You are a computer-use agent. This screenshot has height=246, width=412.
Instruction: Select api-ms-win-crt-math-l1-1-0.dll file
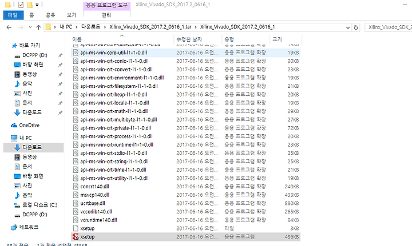(185, 111)
